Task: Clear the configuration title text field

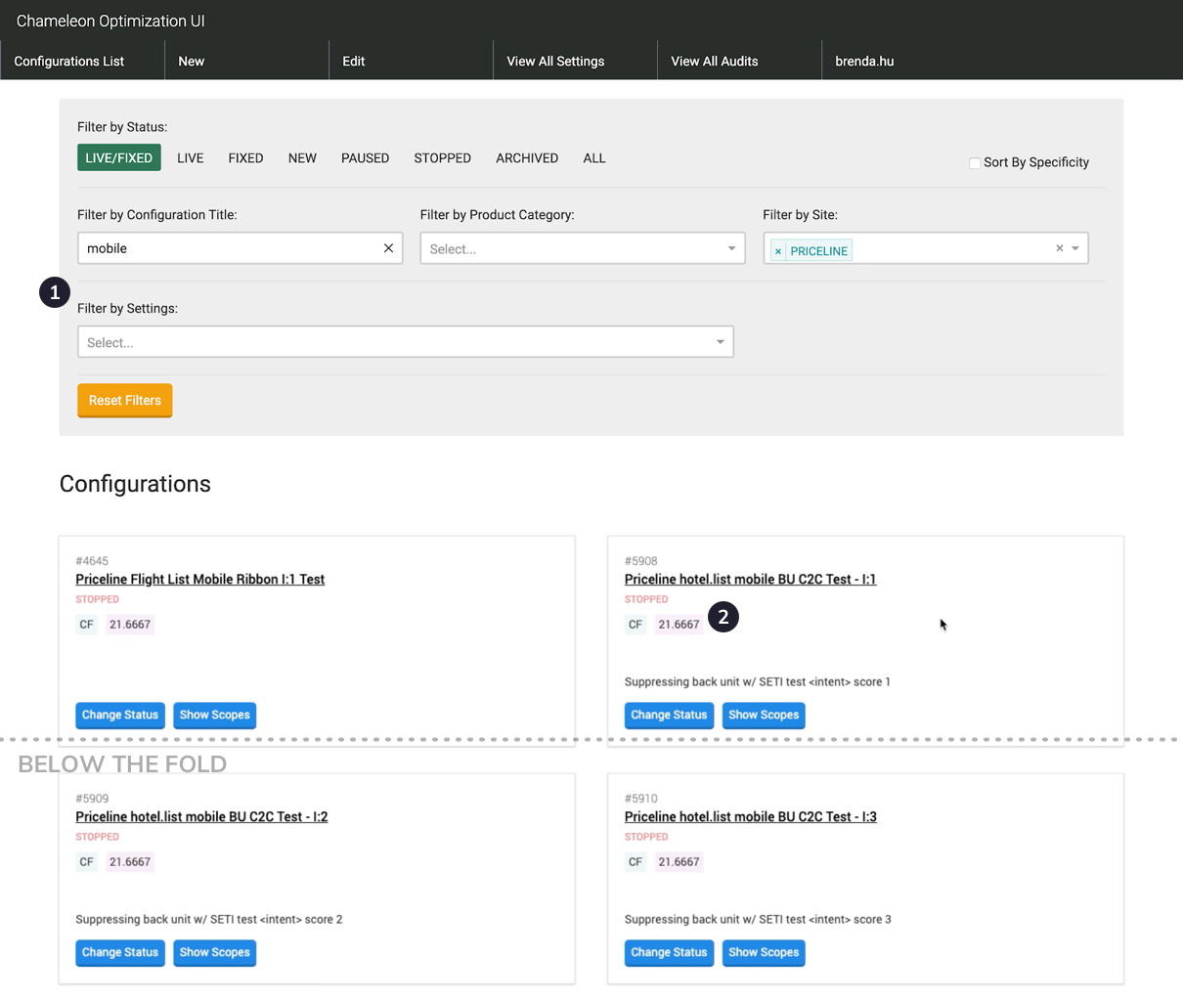Action: click(x=388, y=248)
